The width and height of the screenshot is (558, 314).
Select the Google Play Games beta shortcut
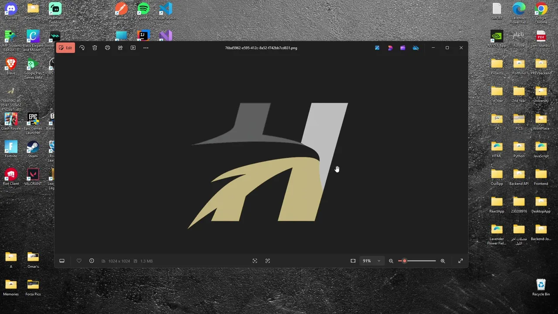(33, 69)
